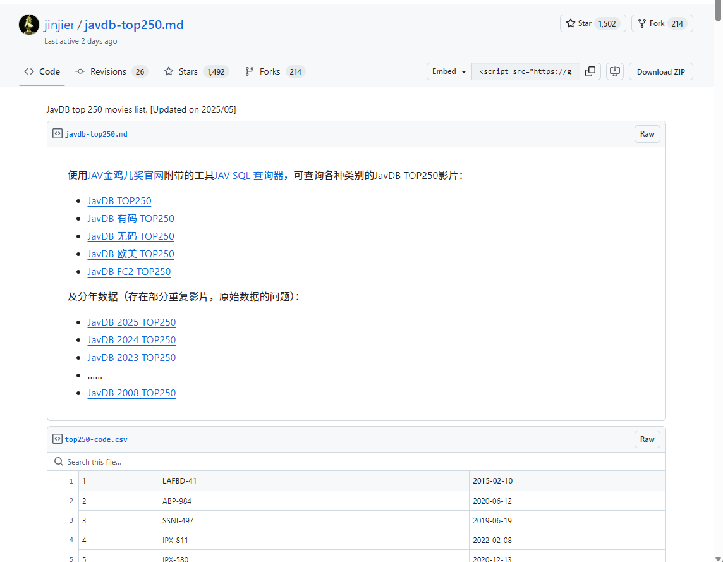Image resolution: width=723 pixels, height=562 pixels.
Task: Click the gist description text "JavDB top 250 movies list"
Action: point(97,109)
